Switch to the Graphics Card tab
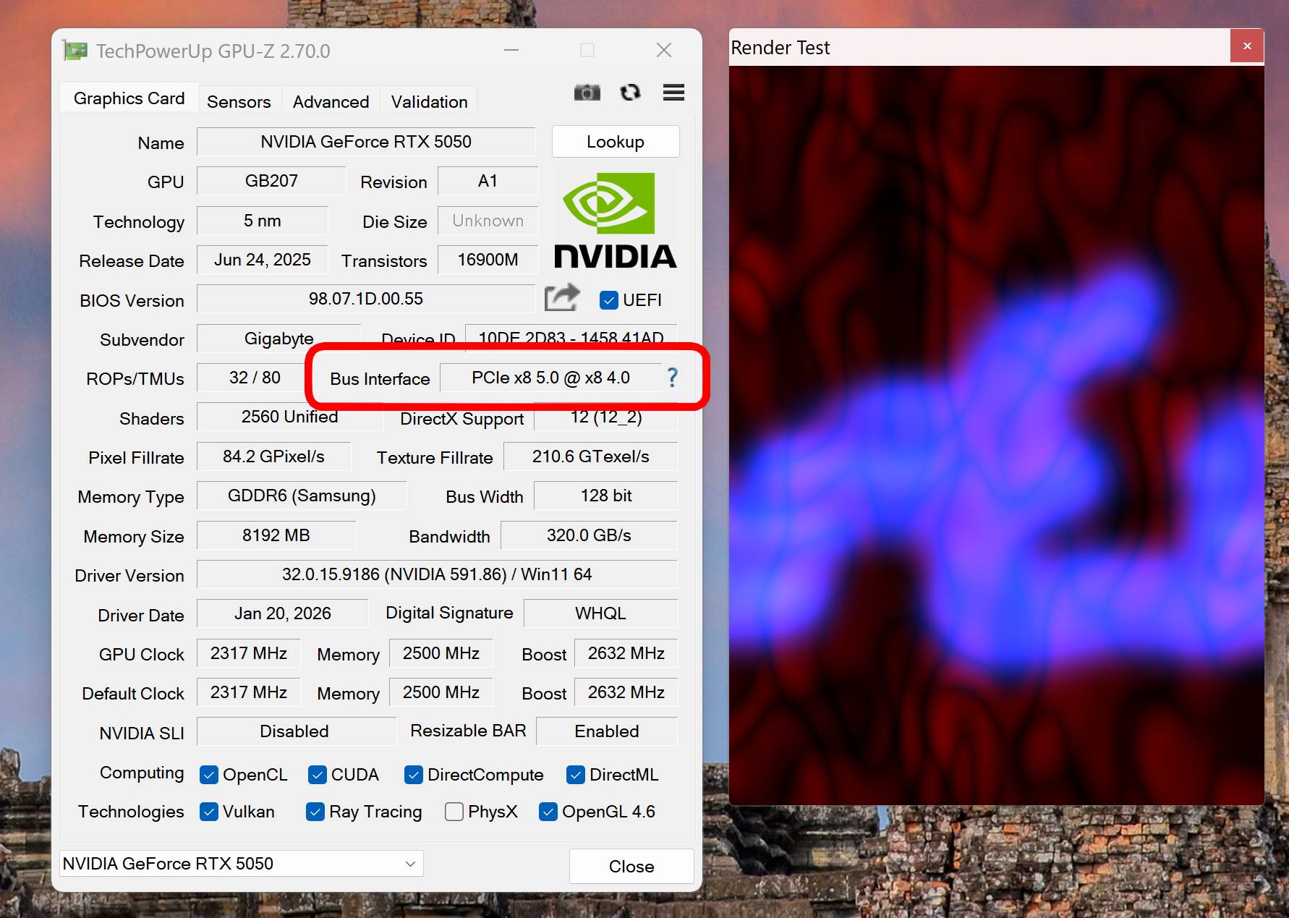 point(129,98)
